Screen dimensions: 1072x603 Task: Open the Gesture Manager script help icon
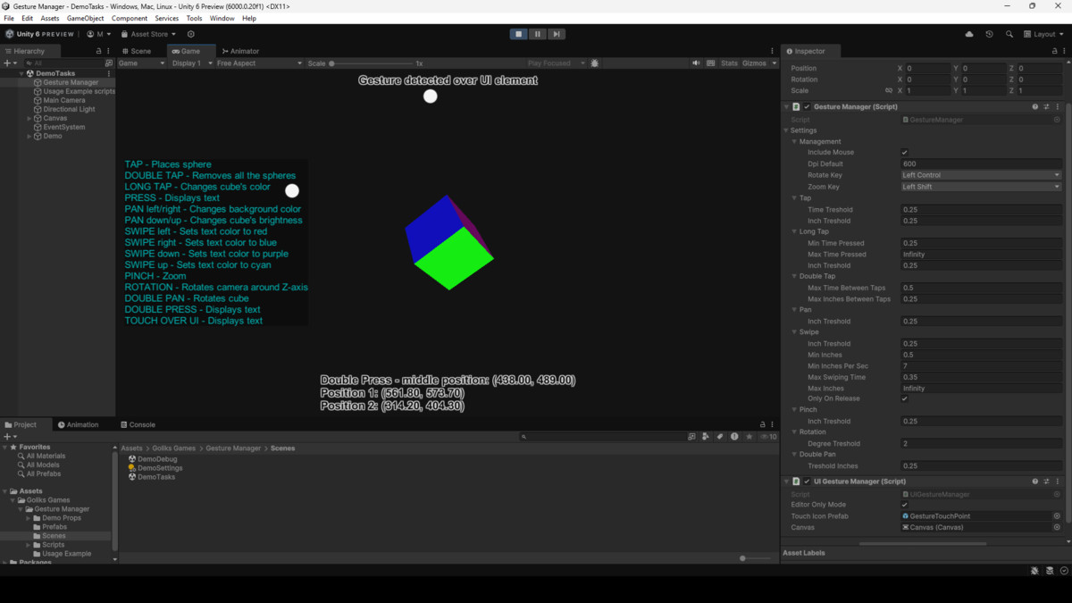[1035, 106]
